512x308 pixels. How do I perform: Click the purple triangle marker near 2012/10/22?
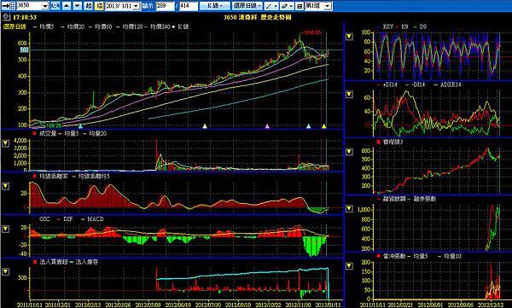click(x=267, y=126)
